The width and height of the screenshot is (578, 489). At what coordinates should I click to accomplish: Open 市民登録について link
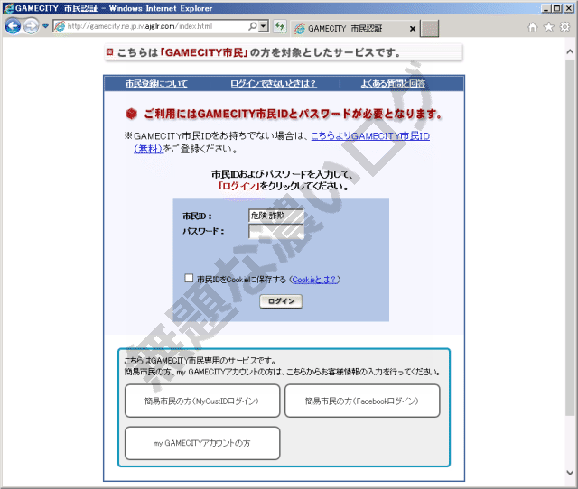pos(156,84)
